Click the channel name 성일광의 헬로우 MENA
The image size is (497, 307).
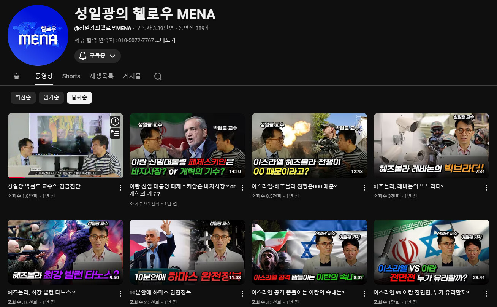(x=145, y=14)
